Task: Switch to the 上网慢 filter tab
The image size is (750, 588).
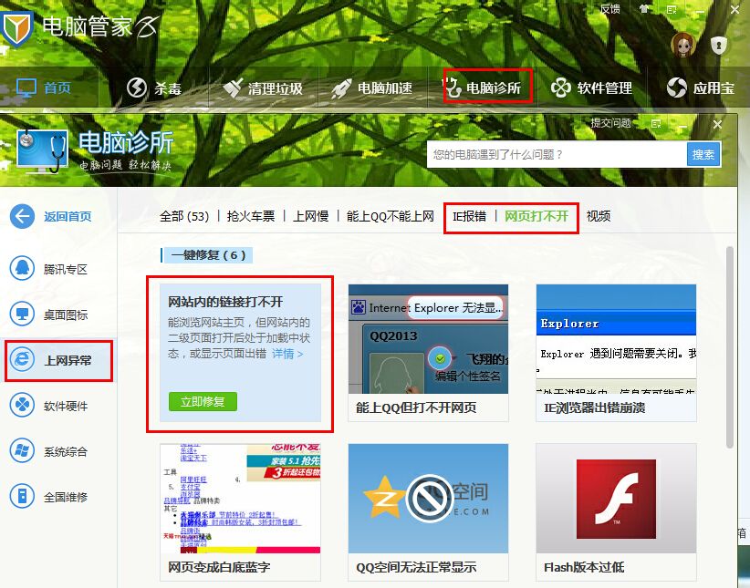Action: (311, 216)
